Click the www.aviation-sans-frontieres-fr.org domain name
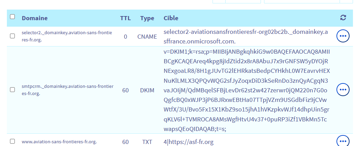This screenshot has width=354, height=146. click(59, 142)
